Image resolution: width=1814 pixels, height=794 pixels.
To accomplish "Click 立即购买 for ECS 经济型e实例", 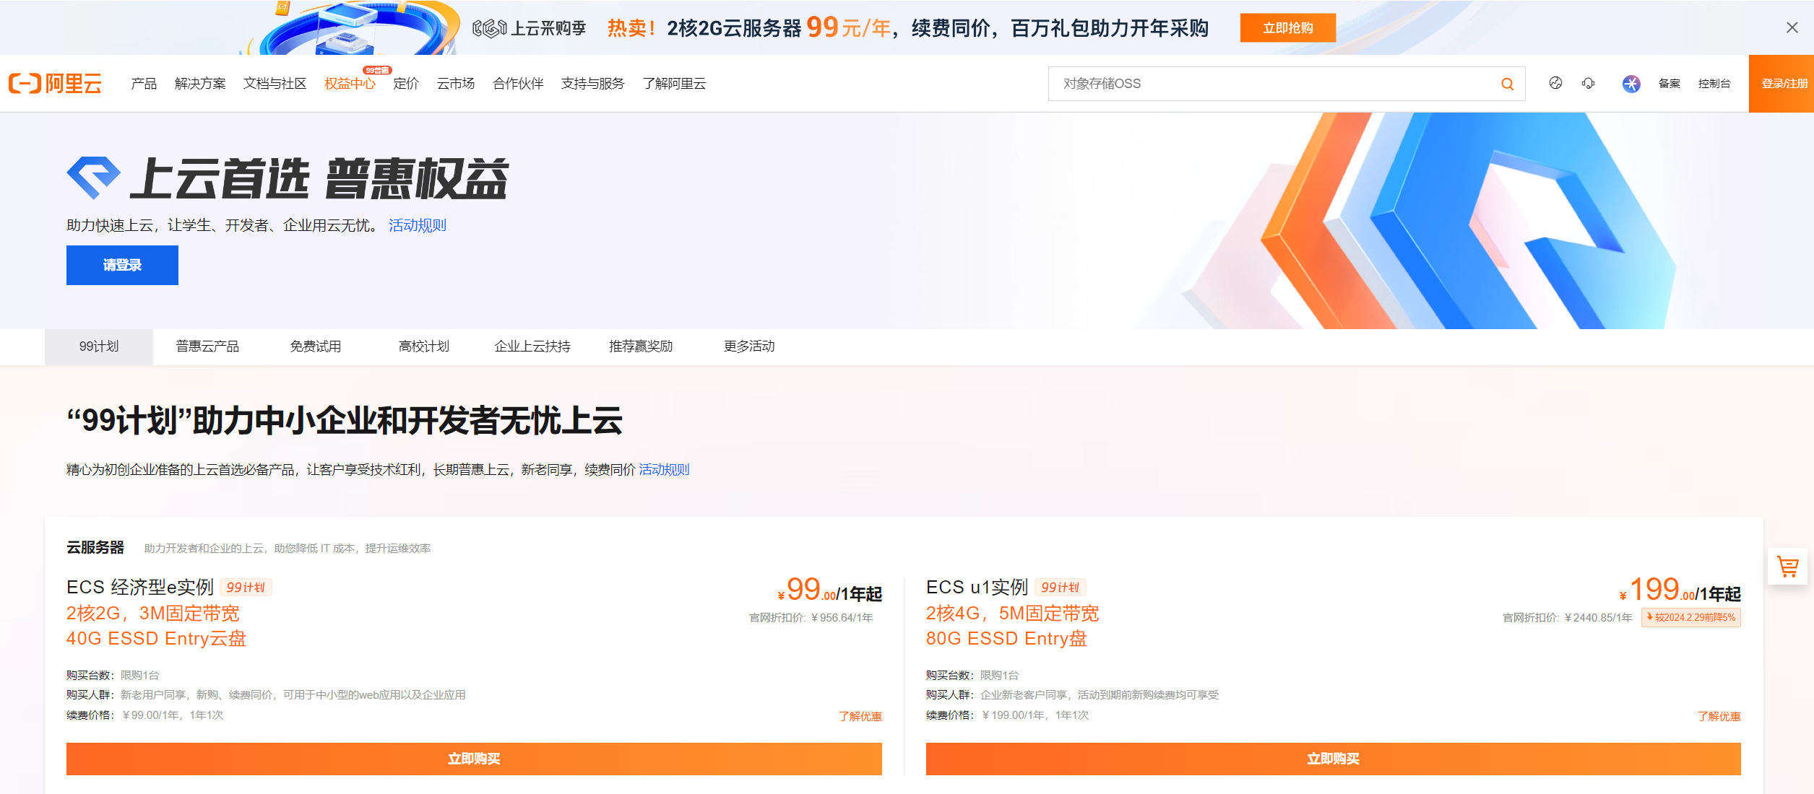I will (x=474, y=759).
